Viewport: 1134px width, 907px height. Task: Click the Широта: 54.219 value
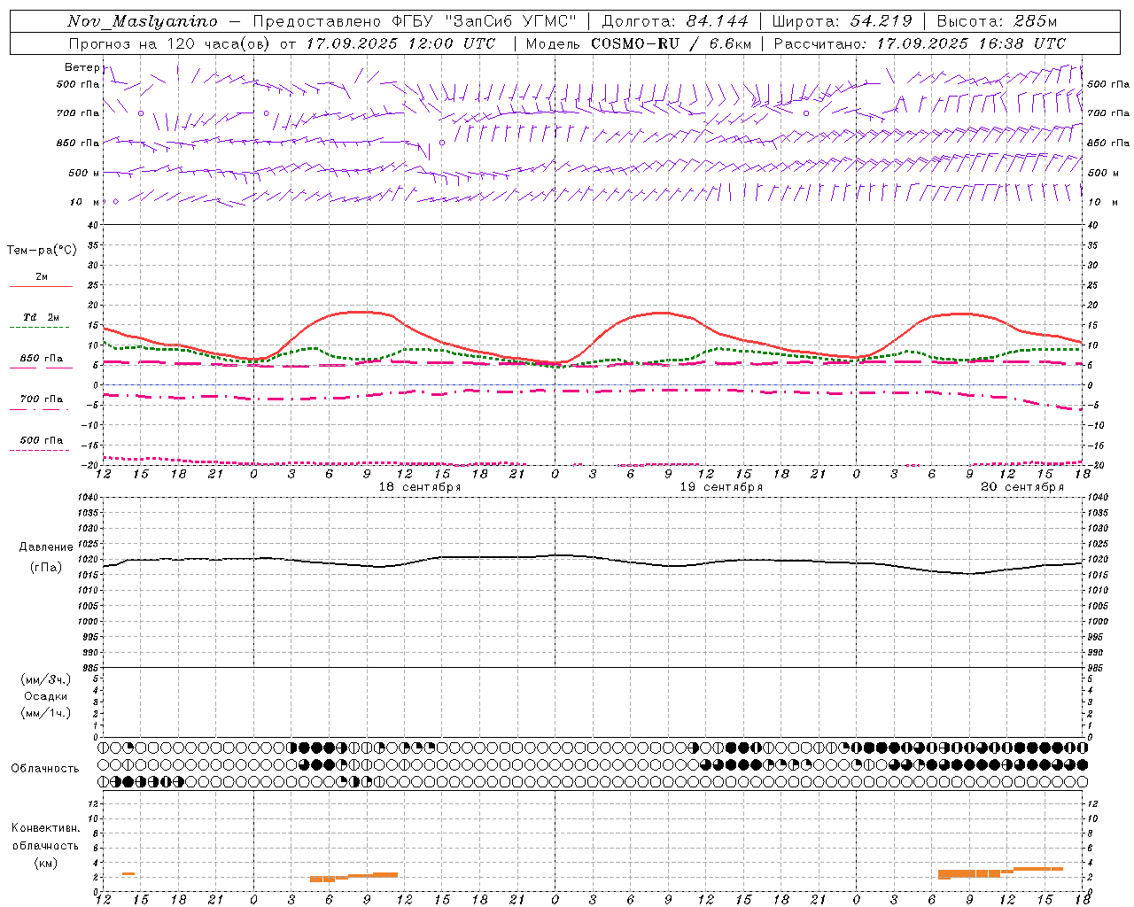843,21
